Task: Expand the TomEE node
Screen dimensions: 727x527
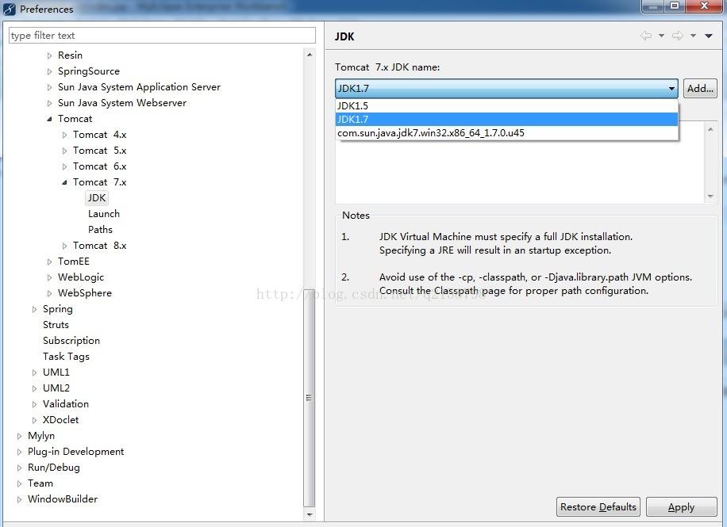Action: coord(49,262)
